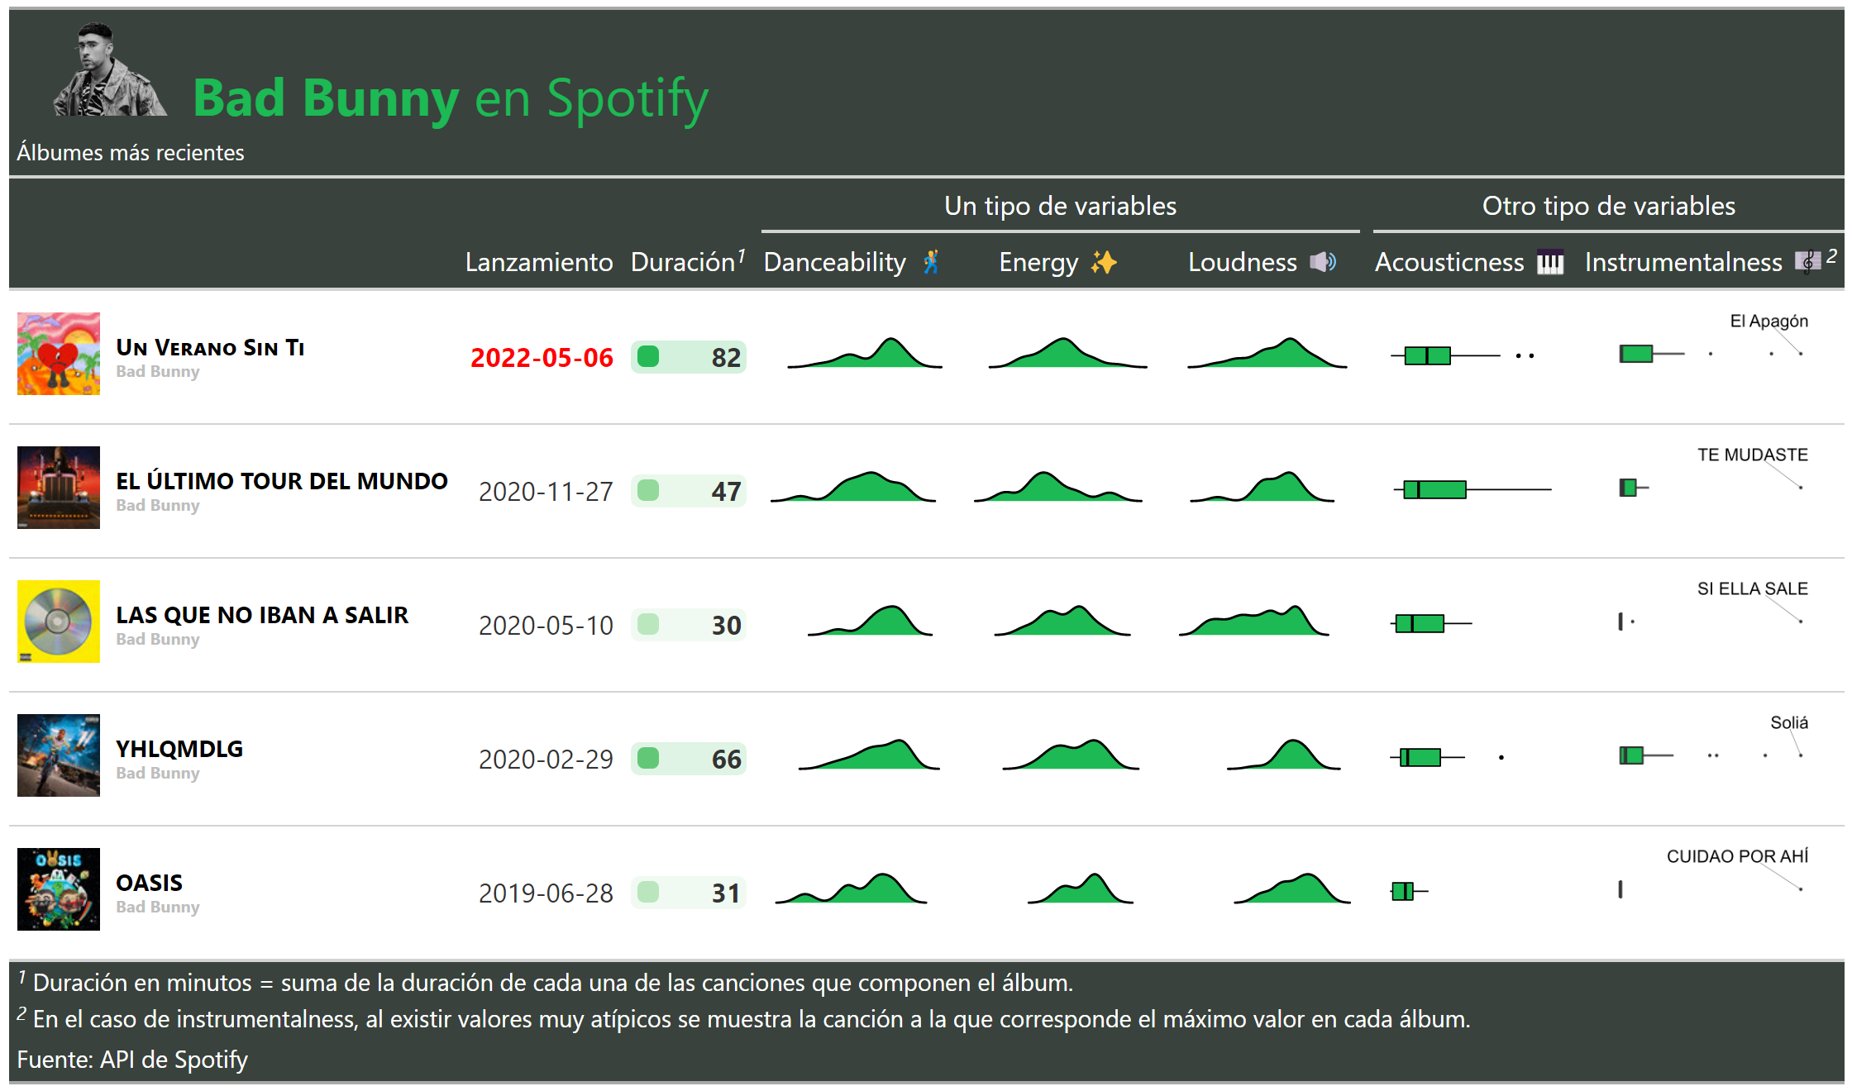Click the Bad Bunny portrait photo
This screenshot has width=1852, height=1091.
click(109, 70)
